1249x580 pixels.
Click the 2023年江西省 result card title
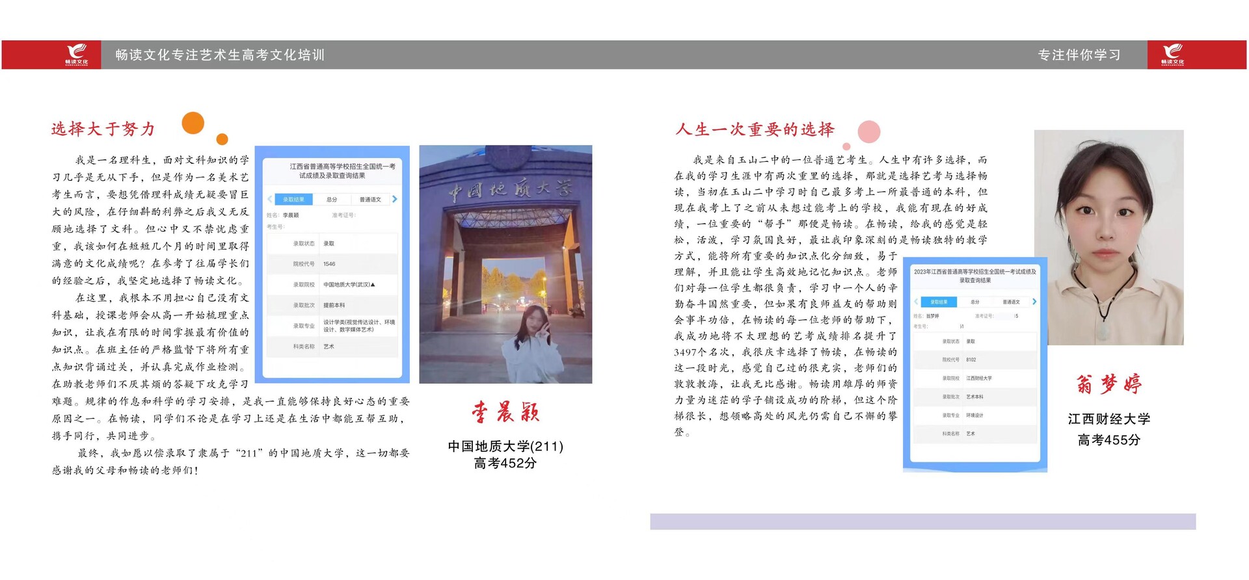click(974, 276)
